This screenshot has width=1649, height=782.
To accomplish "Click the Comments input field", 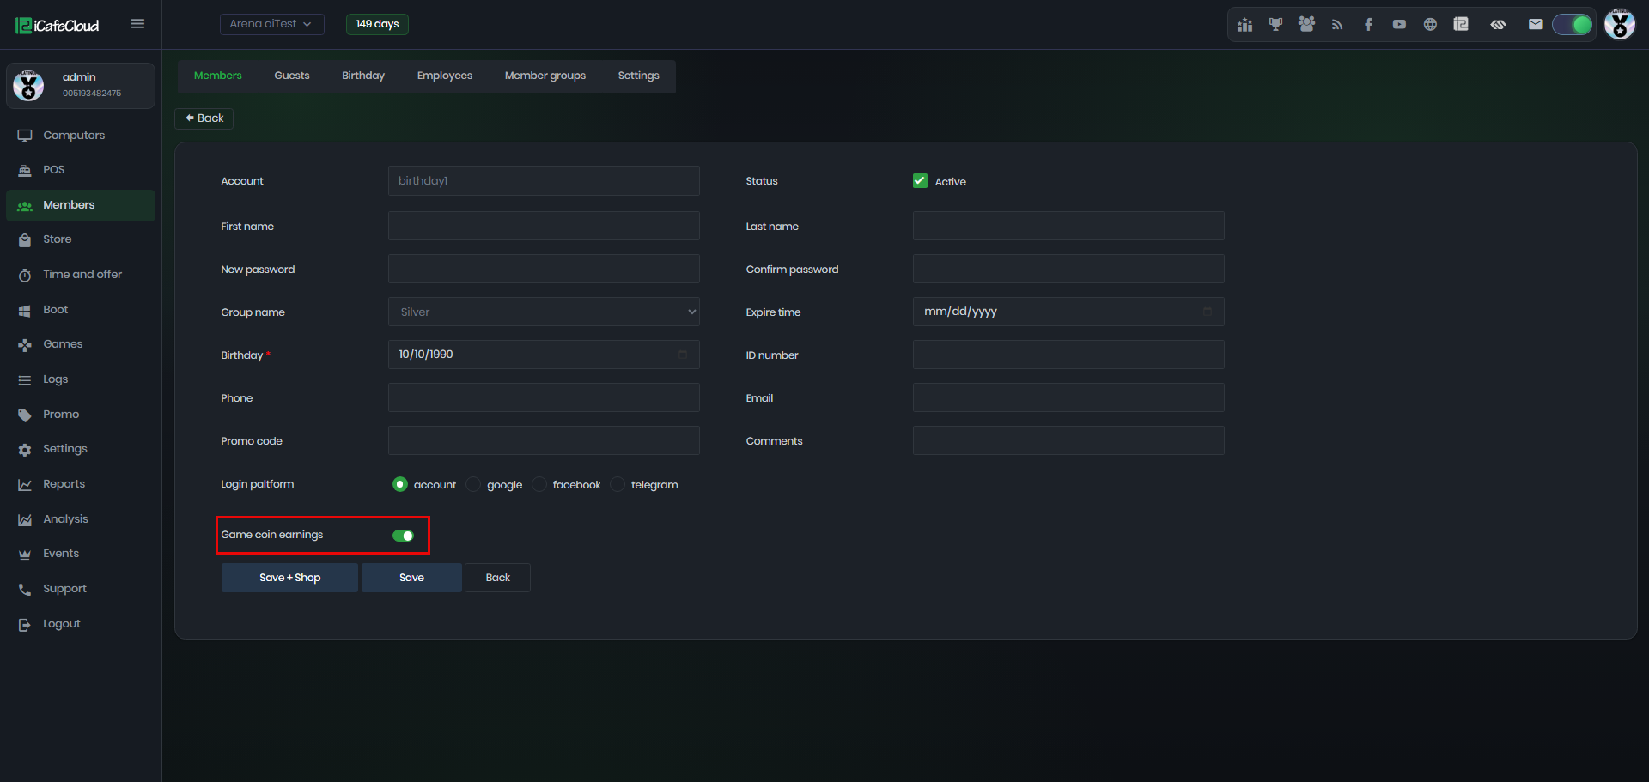I will [x=1068, y=440].
